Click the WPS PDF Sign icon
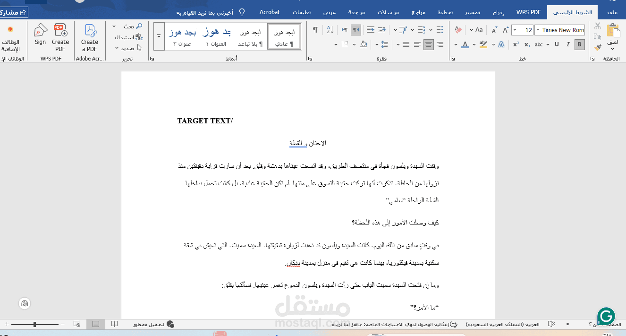626x336 pixels. point(41,34)
